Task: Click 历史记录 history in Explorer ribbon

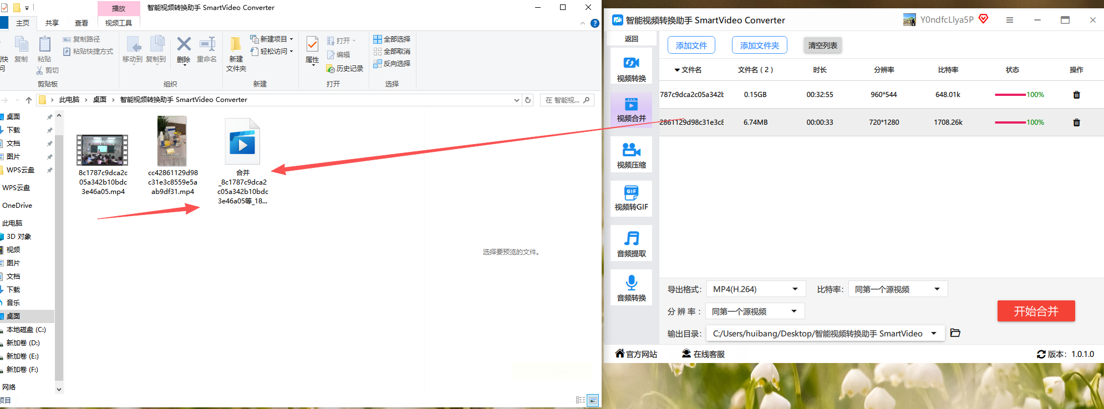Action: (345, 69)
